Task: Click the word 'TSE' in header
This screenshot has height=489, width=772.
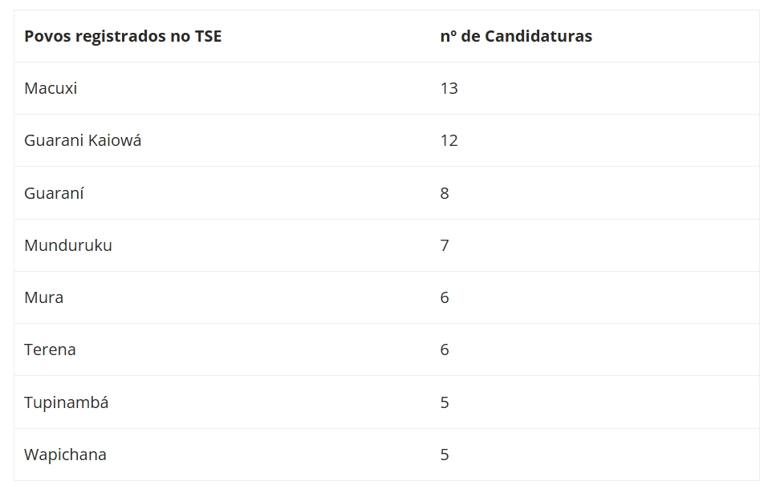Action: click(209, 36)
